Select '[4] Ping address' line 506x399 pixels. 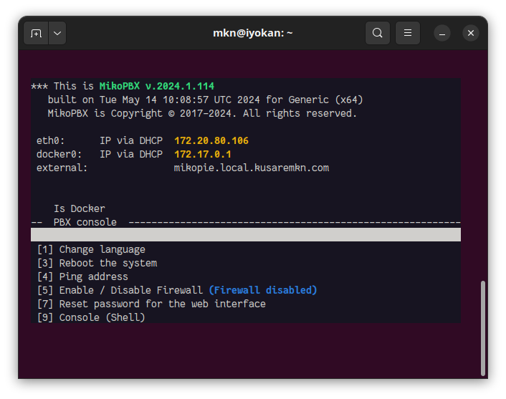tap(82, 277)
